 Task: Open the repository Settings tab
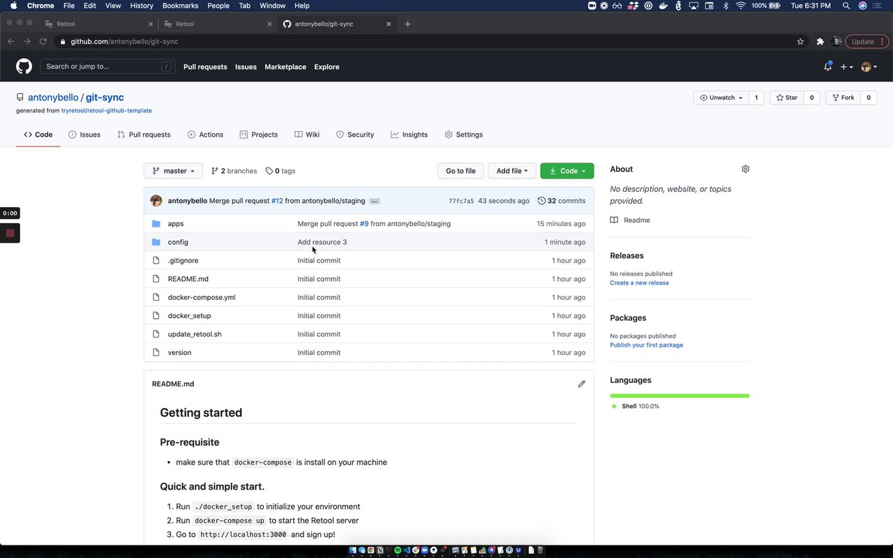(x=463, y=135)
